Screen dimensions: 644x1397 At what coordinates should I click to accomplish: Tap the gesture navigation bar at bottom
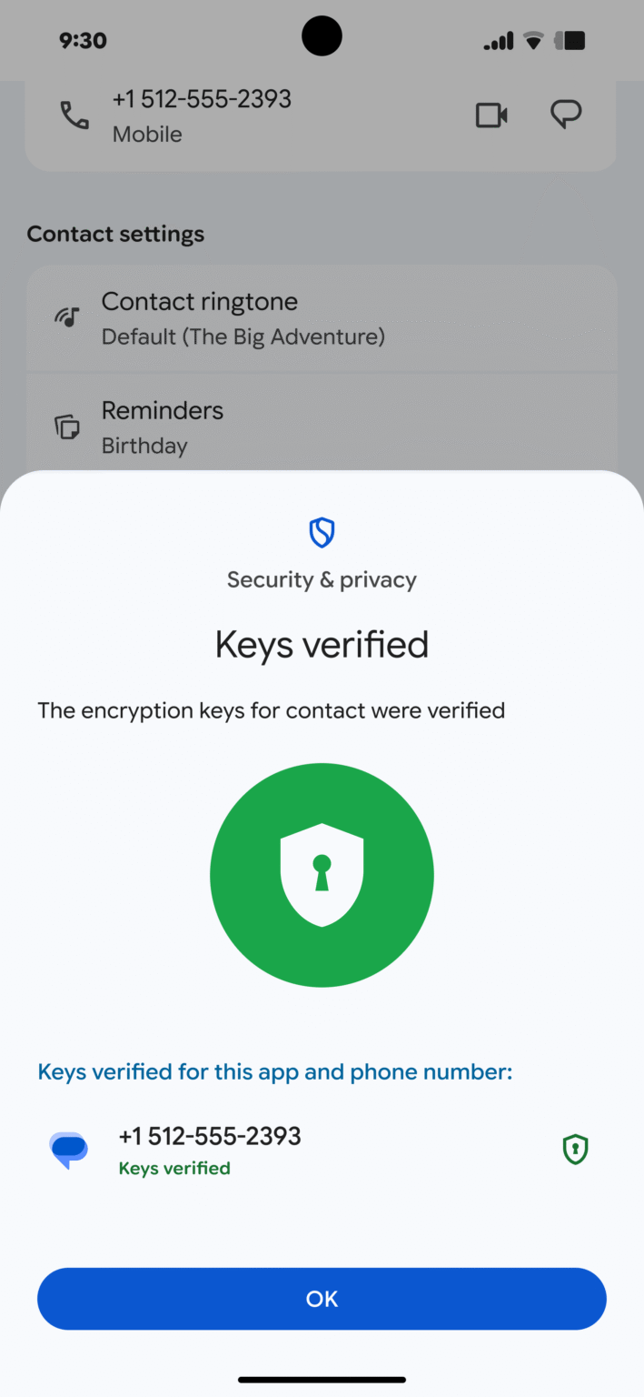pyautogui.click(x=322, y=1379)
